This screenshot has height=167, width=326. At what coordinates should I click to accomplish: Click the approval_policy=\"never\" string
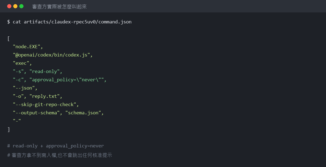coord(67,80)
